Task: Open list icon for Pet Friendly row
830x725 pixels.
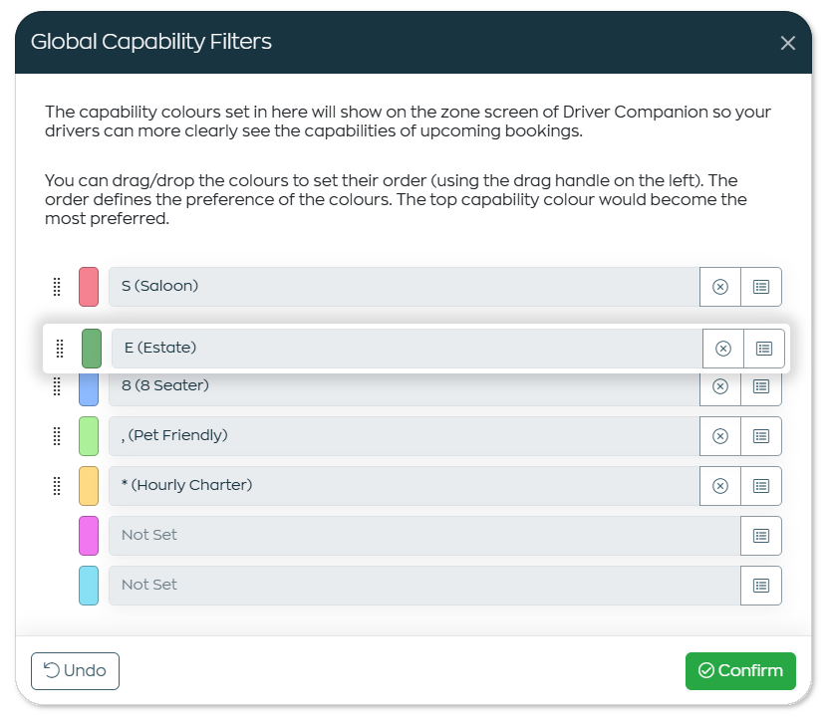Action: 761,436
